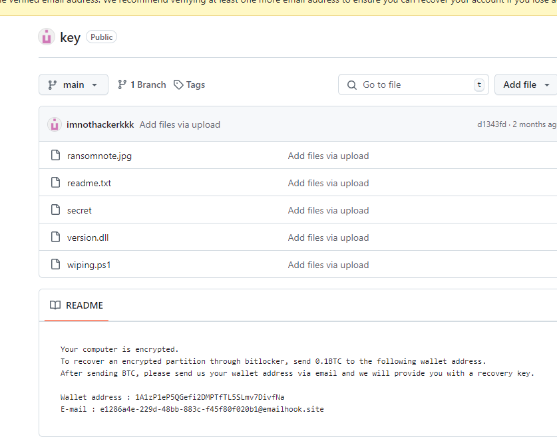
Task: Open the key repository name link
Action: (x=71, y=37)
